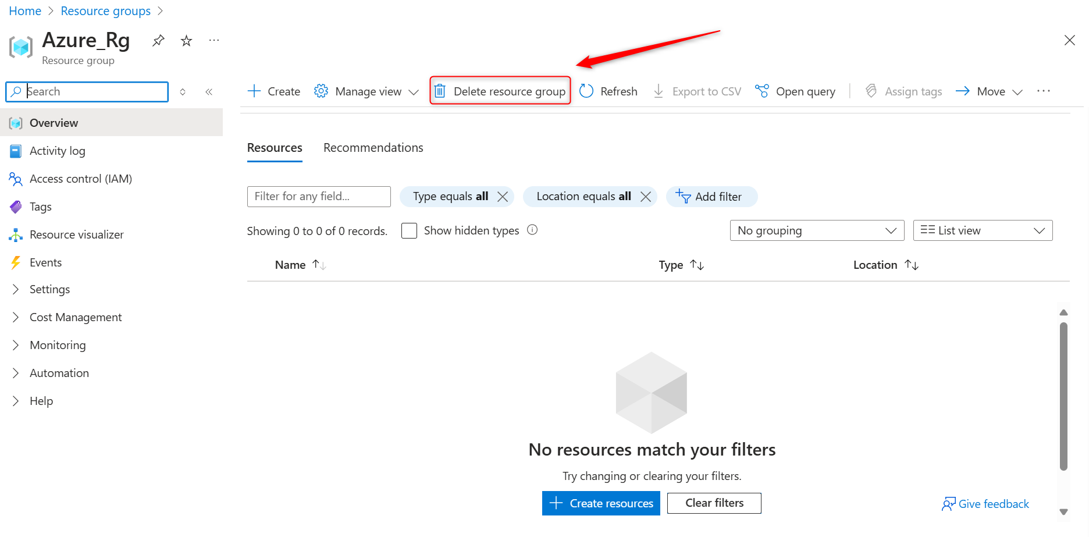Click Clear filters button
Screen dimensions: 1089x537
[x=714, y=503]
